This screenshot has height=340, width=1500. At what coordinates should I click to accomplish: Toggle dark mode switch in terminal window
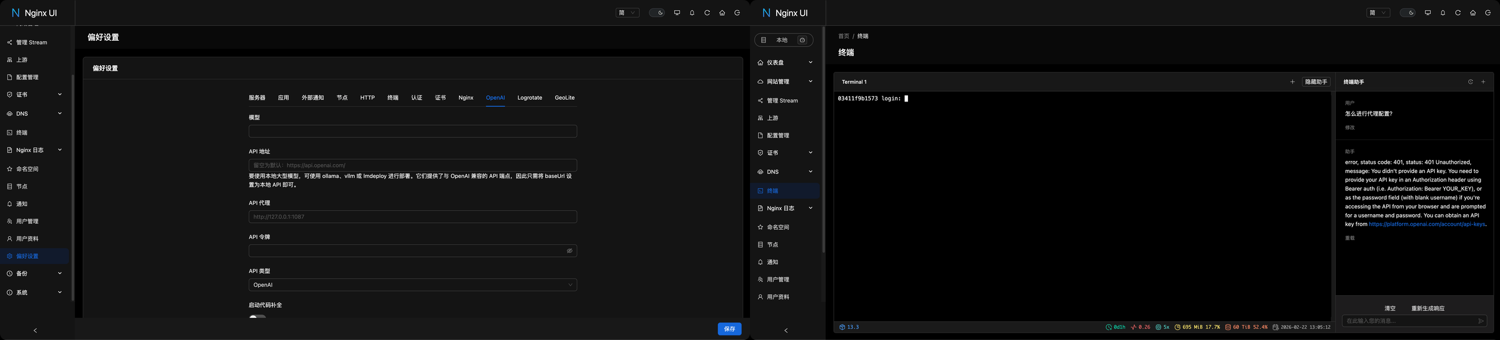(1408, 13)
